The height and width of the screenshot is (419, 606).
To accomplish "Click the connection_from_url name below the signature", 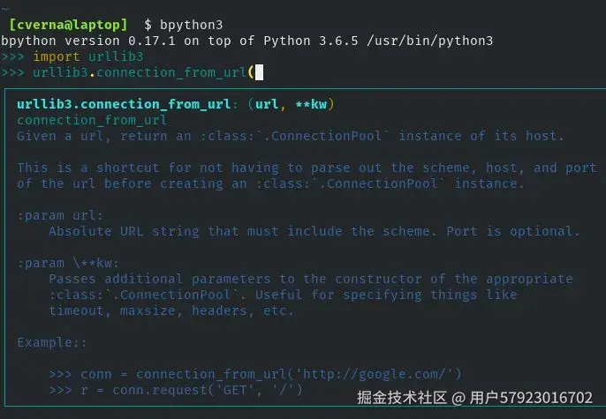I will pos(92,120).
